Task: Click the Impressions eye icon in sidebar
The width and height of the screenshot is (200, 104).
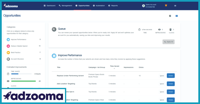Action: point(8,81)
